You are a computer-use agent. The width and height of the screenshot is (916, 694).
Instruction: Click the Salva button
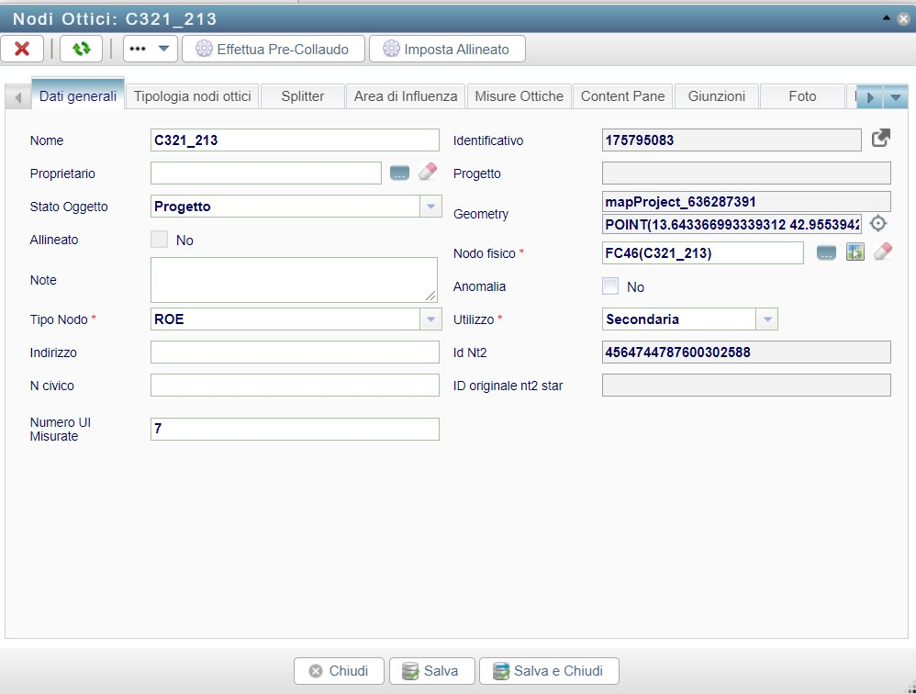click(430, 671)
